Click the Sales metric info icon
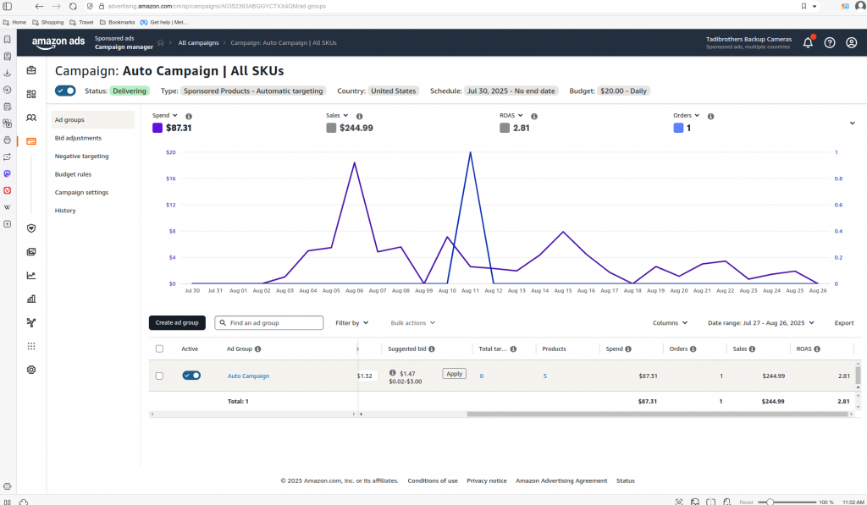 (x=359, y=116)
